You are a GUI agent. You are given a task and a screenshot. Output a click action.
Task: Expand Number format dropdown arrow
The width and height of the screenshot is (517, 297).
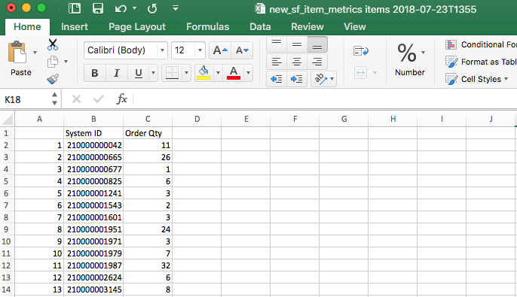click(423, 53)
